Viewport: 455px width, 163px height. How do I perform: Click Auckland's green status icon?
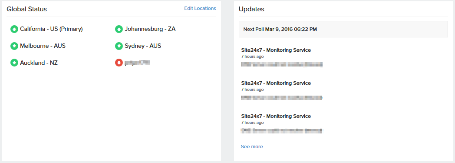14,63
